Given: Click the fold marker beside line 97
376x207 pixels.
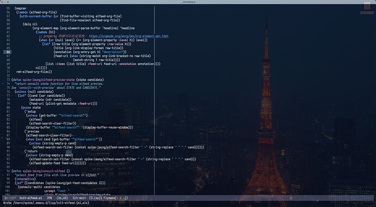Looking at the screenshot, I should click(x=3, y=175).
